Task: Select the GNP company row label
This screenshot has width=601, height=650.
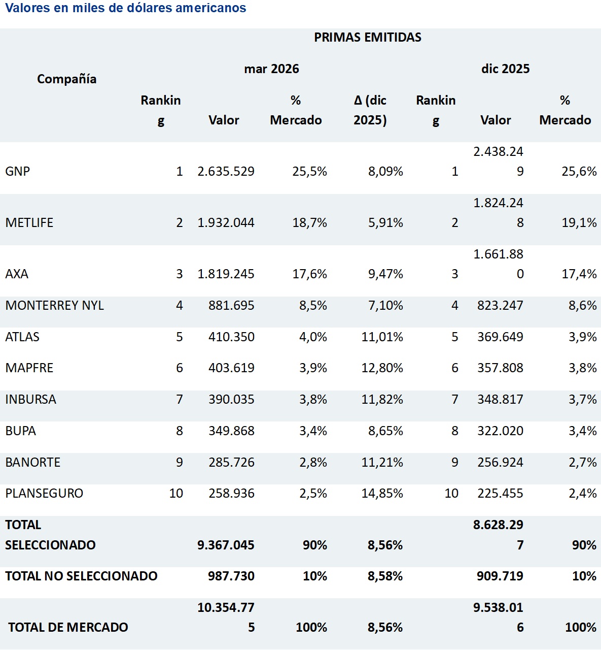Action: (18, 172)
